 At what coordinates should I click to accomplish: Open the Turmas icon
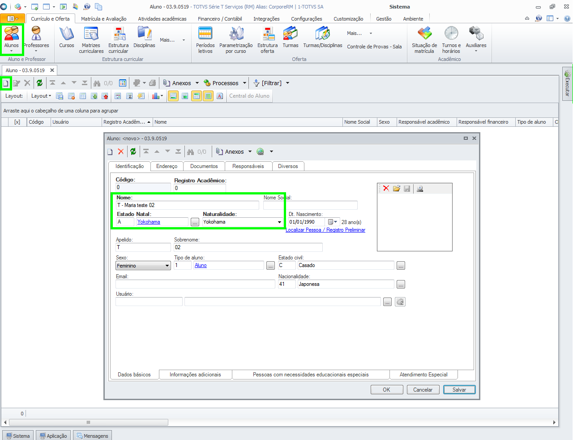pyautogui.click(x=291, y=37)
